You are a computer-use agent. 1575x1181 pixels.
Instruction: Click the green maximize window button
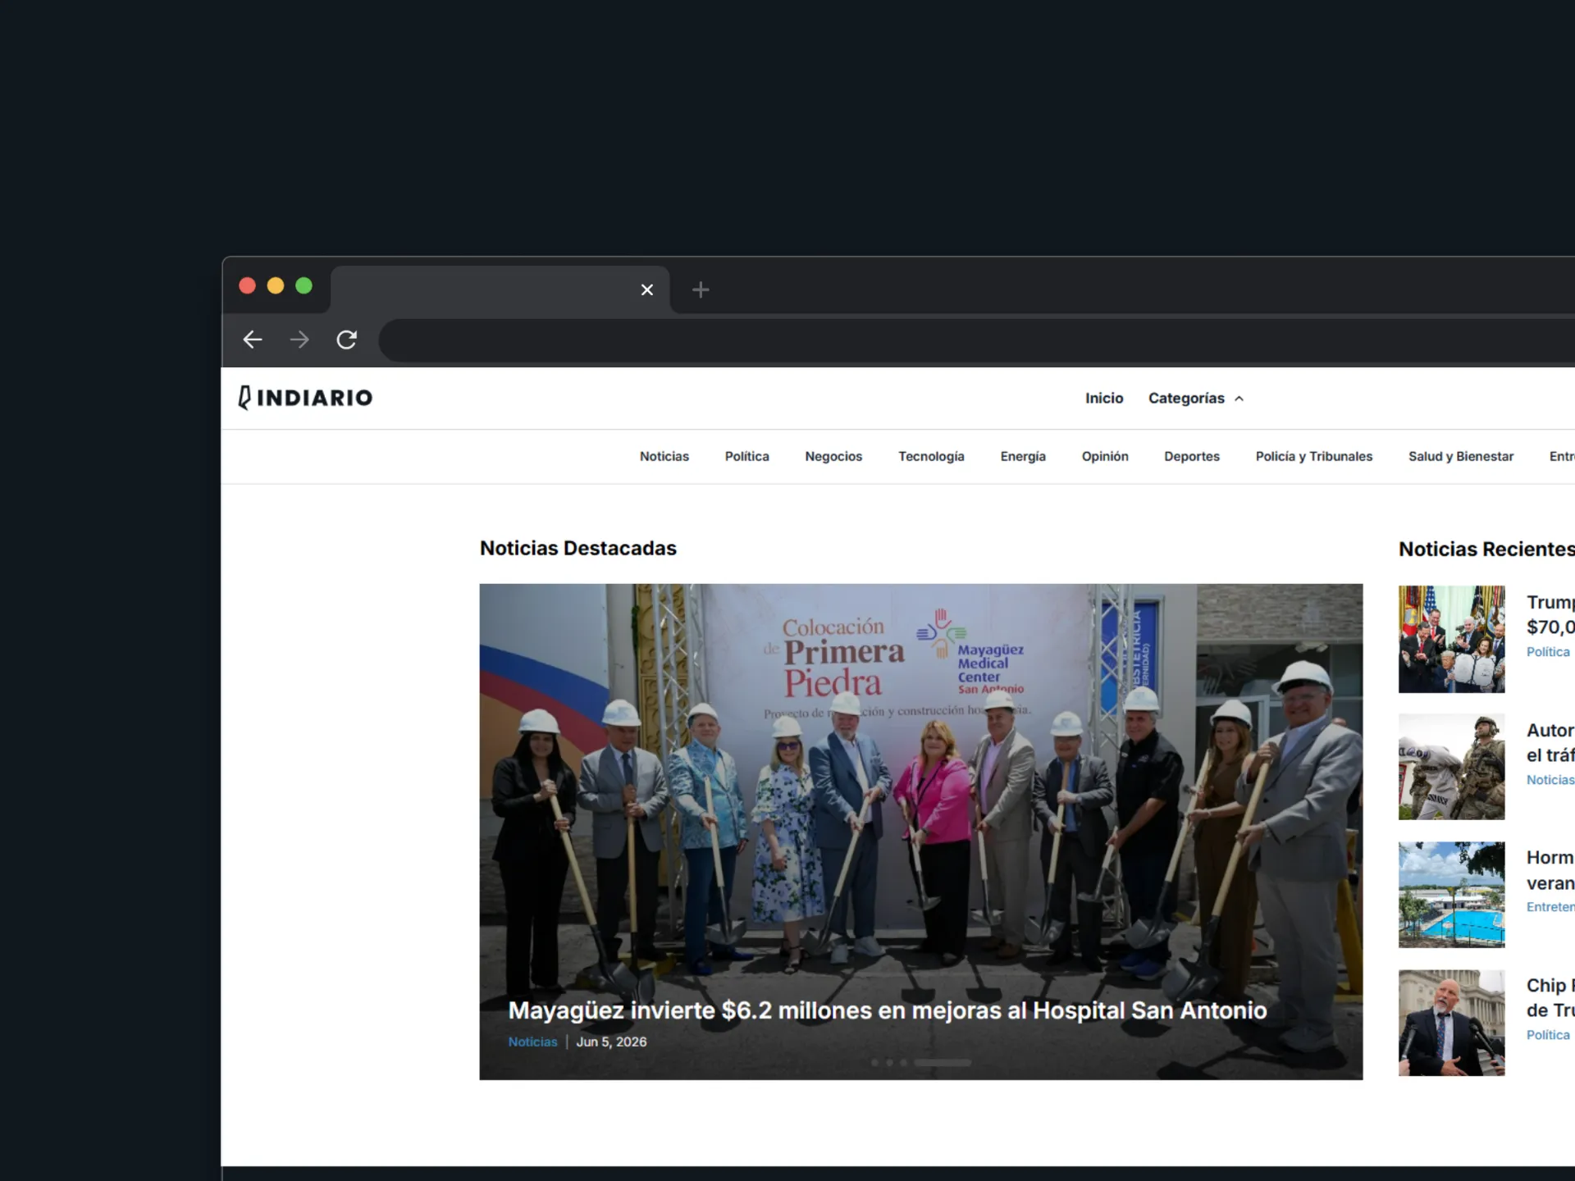(304, 285)
